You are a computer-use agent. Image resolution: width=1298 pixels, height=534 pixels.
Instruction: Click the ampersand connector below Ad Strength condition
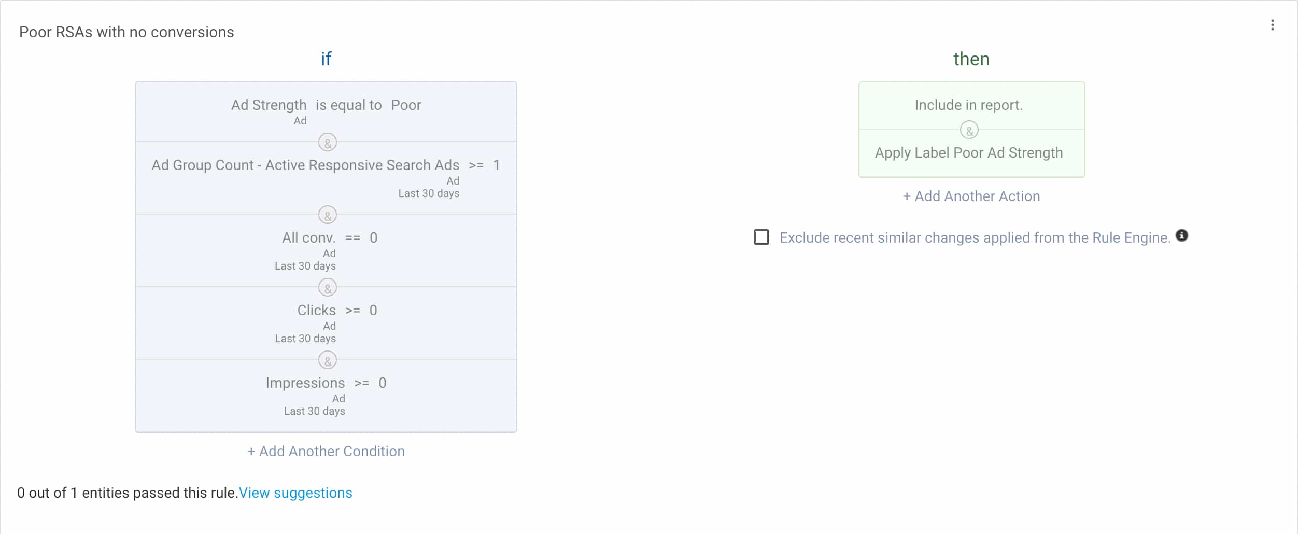point(327,143)
